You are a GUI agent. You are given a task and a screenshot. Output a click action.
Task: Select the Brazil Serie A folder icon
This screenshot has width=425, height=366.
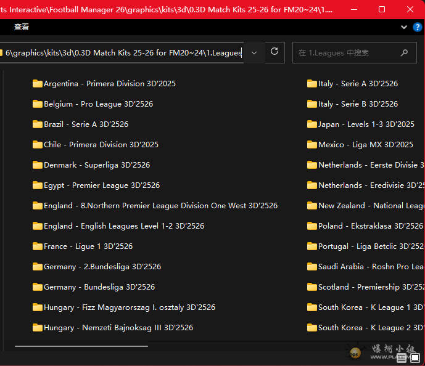(x=38, y=124)
